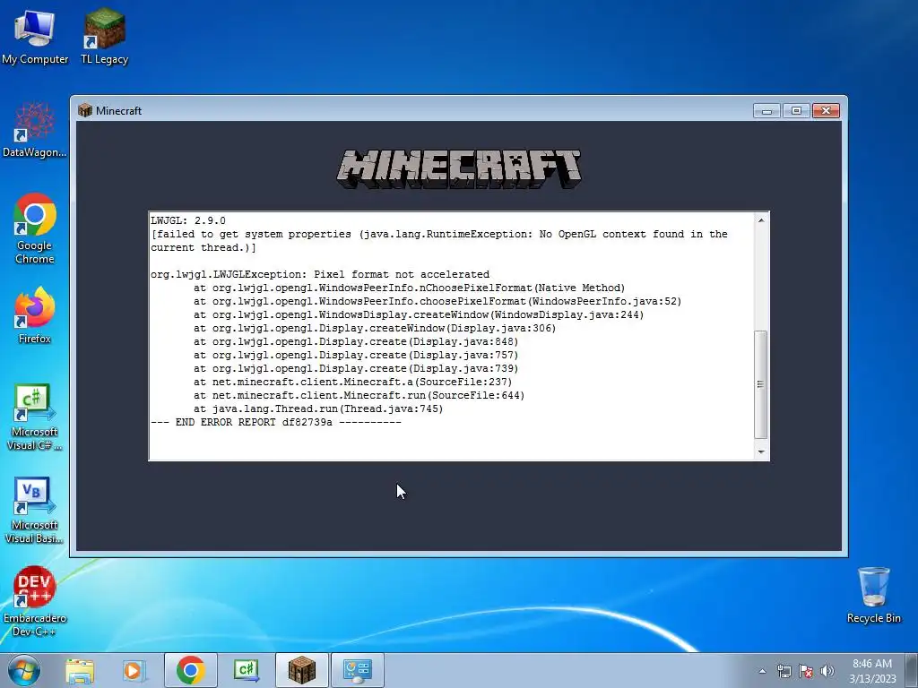Close the Minecraft crash window

pos(826,110)
